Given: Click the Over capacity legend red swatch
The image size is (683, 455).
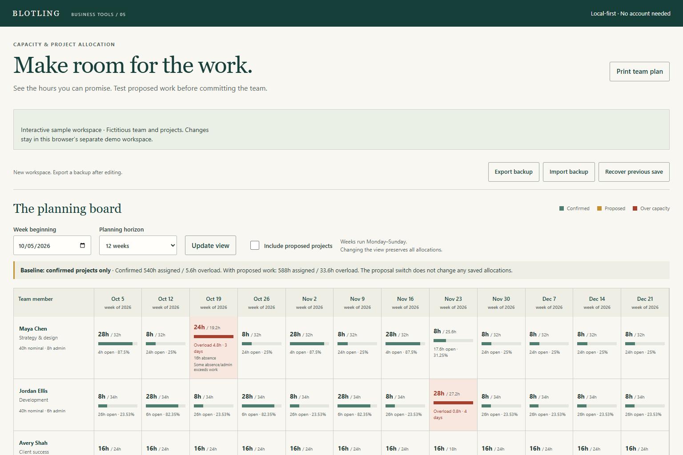Looking at the screenshot, I should pos(635,208).
